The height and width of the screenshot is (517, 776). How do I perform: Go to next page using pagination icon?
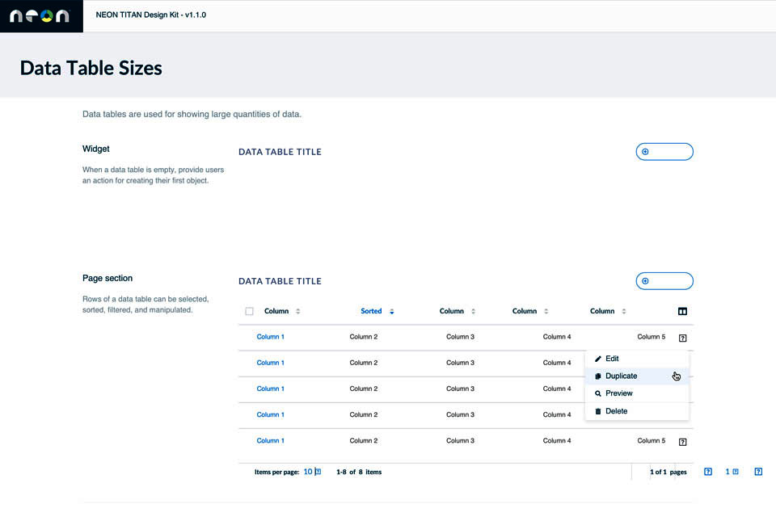[758, 472]
